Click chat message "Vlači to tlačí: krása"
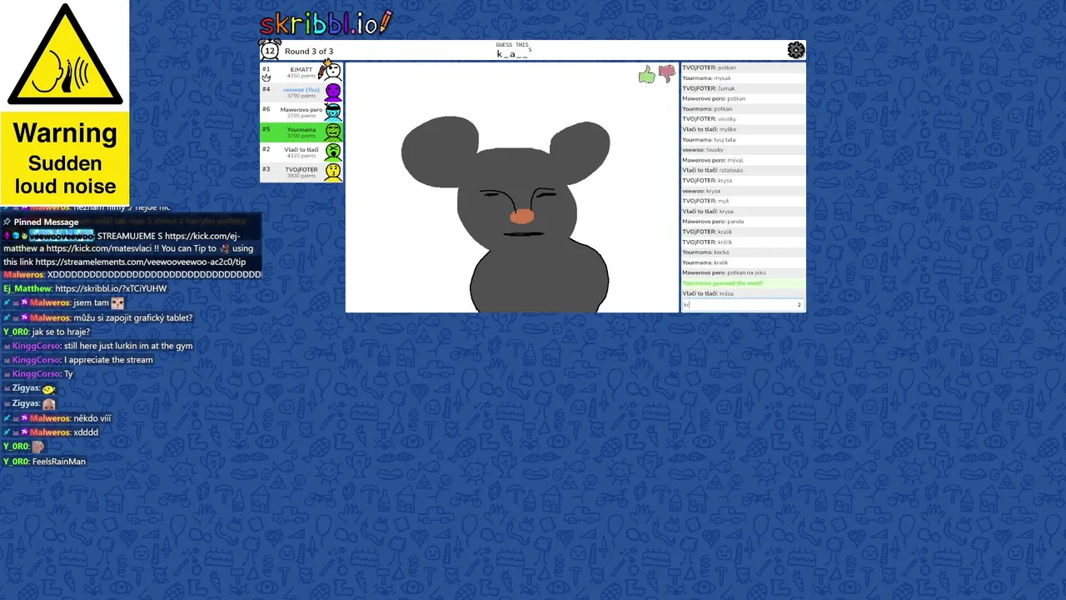Screen dimensions: 1066x600 click(743, 293)
